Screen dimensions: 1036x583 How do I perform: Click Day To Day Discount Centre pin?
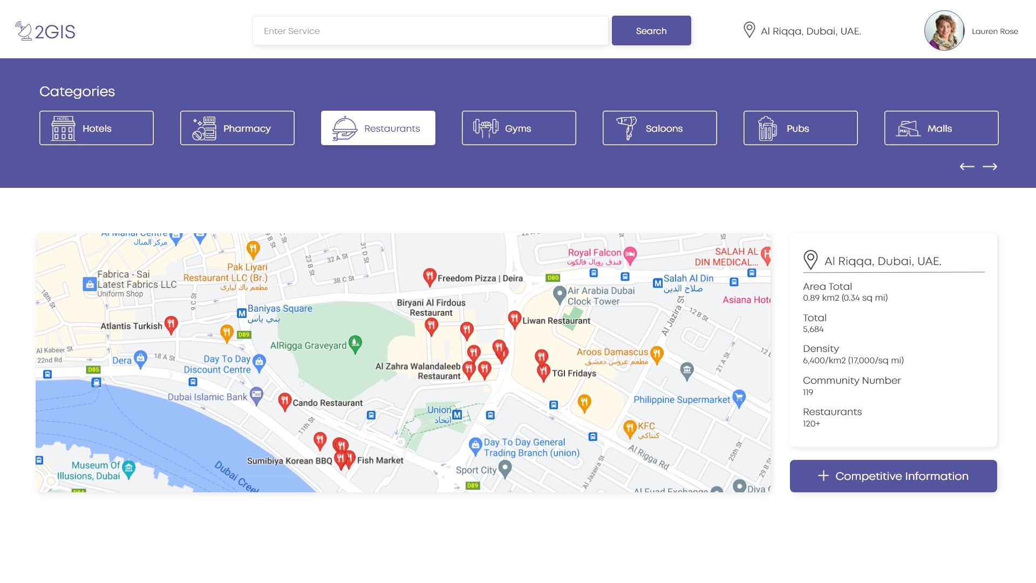click(259, 363)
